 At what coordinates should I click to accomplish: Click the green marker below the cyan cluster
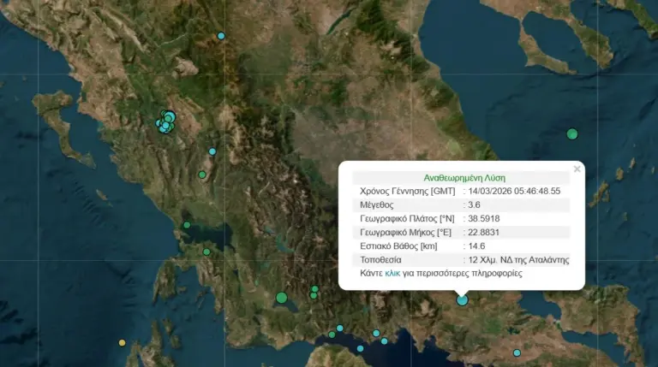click(x=202, y=175)
